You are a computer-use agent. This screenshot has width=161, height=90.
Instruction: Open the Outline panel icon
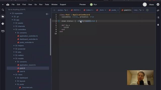click(x=158, y=17)
